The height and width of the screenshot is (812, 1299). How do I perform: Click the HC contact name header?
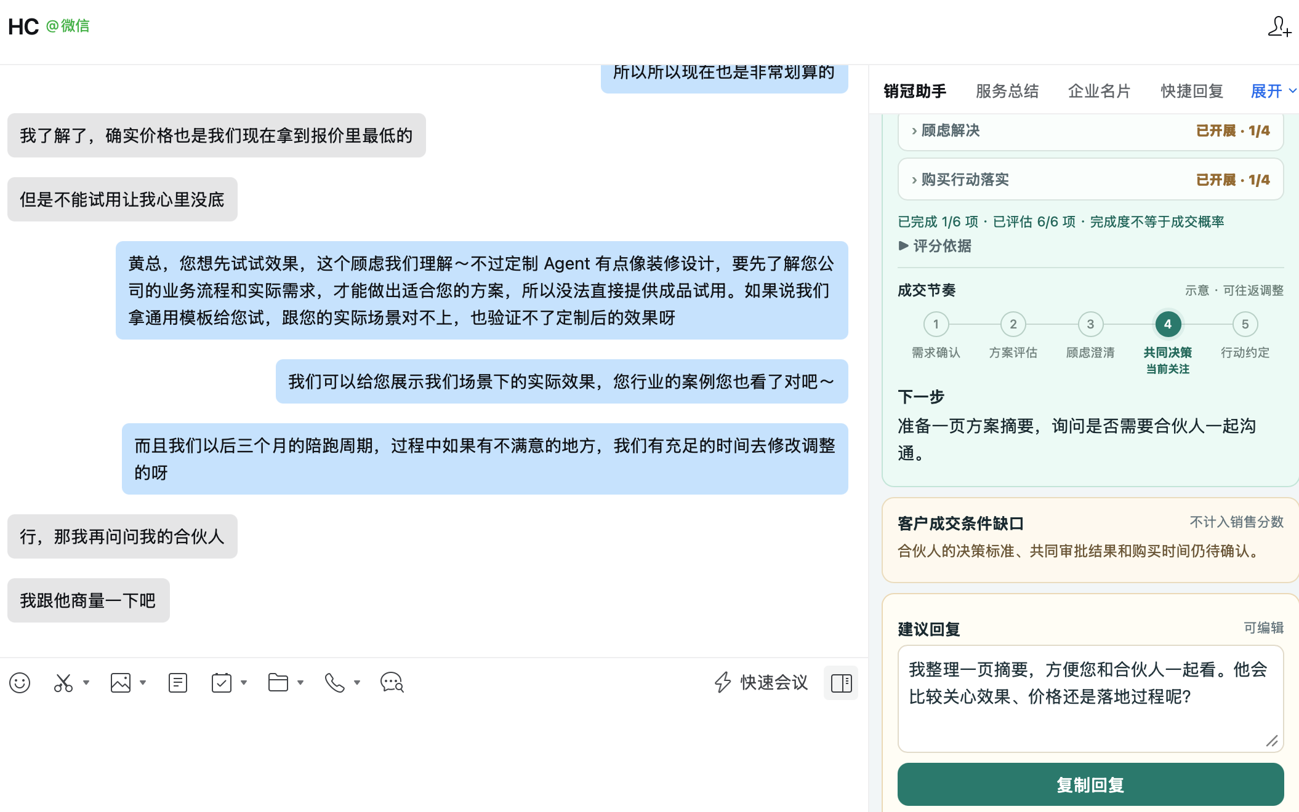pos(23,26)
